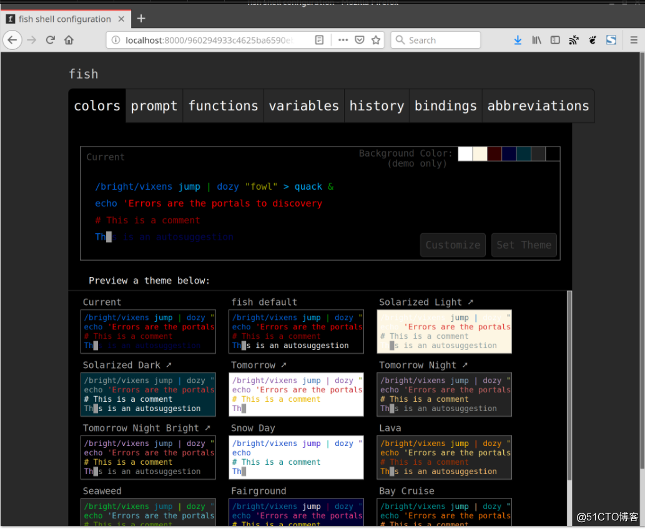
Task: Open Tomorrow Night Bright external link arrow
Action: point(207,428)
